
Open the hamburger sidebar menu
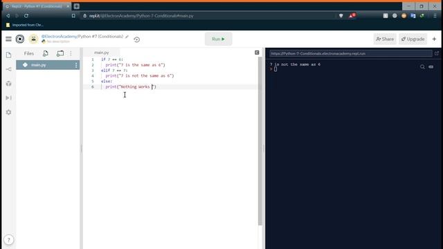[8, 39]
